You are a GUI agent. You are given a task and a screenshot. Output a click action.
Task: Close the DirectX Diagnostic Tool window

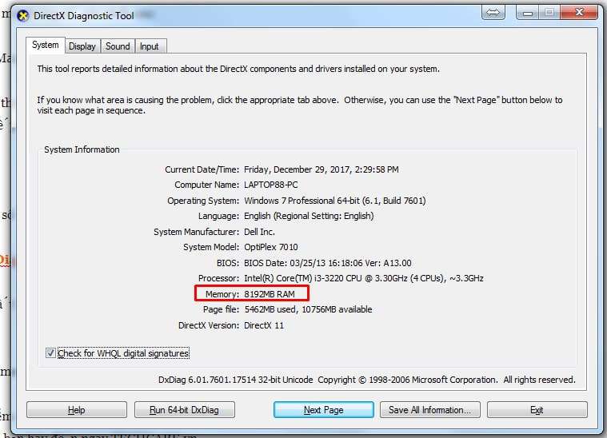579,14
